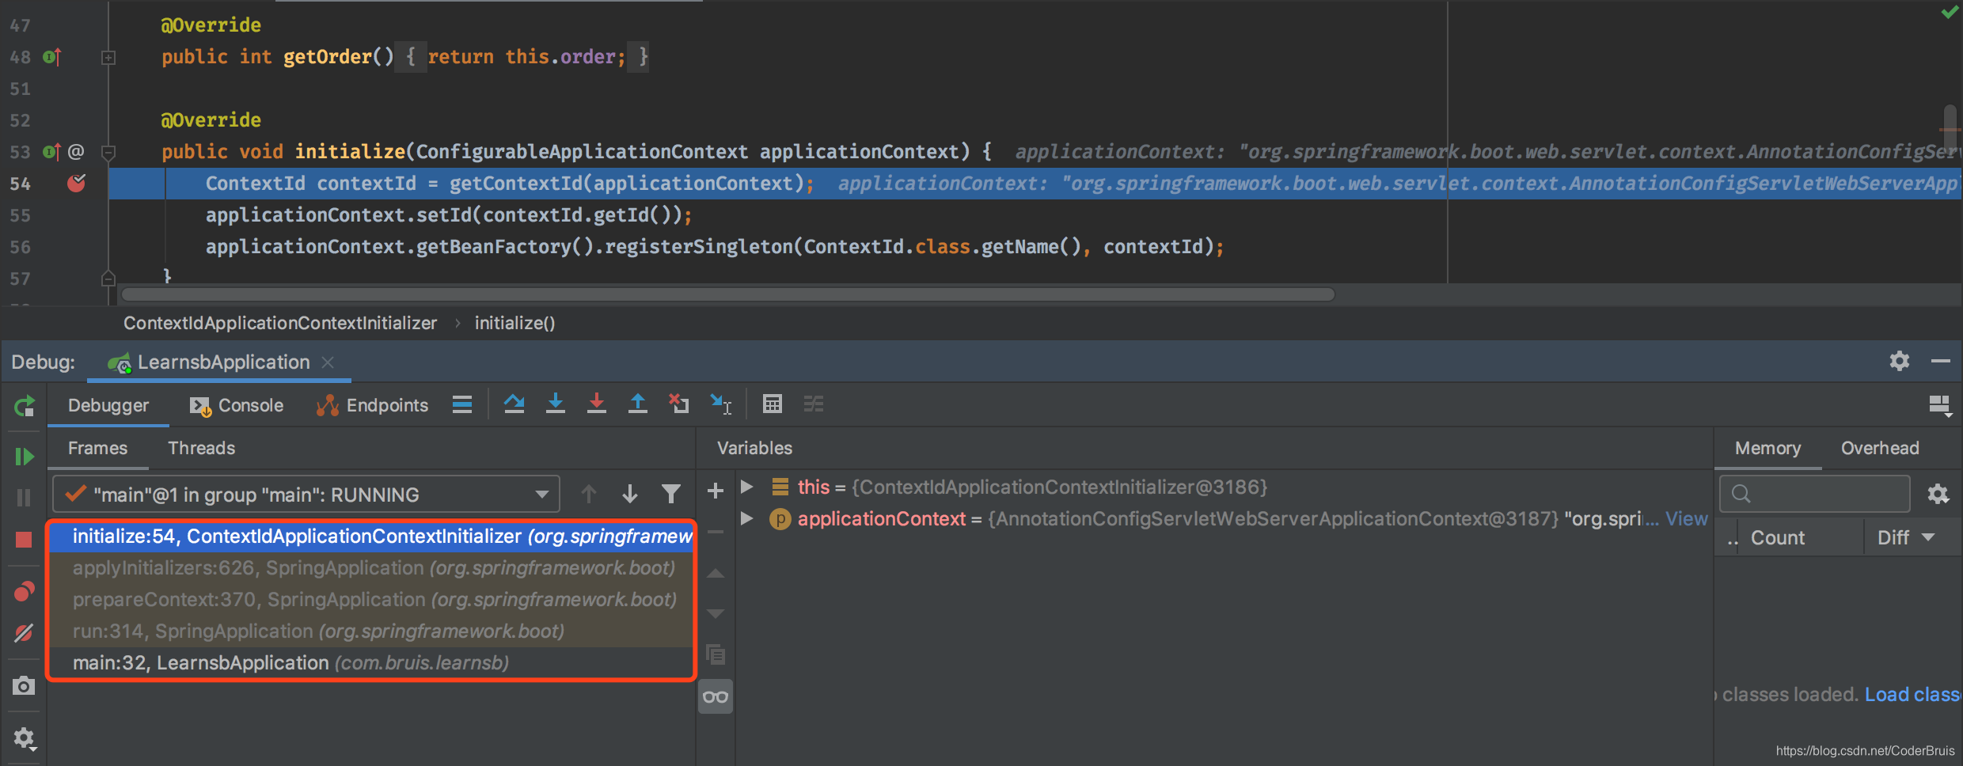Click the Drop Frame icon
Viewport: 1963px width, 766px height.
pyautogui.click(x=678, y=404)
